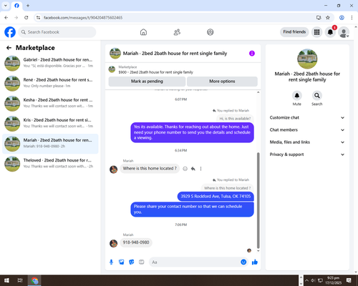Click the Facebook logo
The height and width of the screenshot is (286, 358).
click(x=10, y=32)
